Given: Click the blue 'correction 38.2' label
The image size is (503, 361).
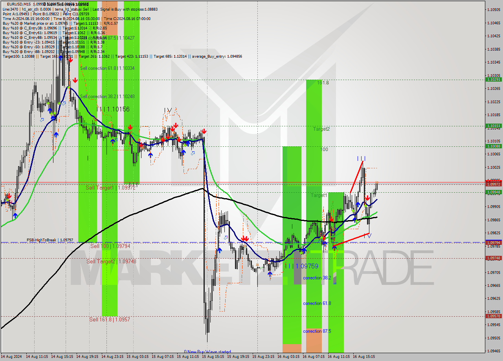Looking at the screenshot, I should [317, 278].
